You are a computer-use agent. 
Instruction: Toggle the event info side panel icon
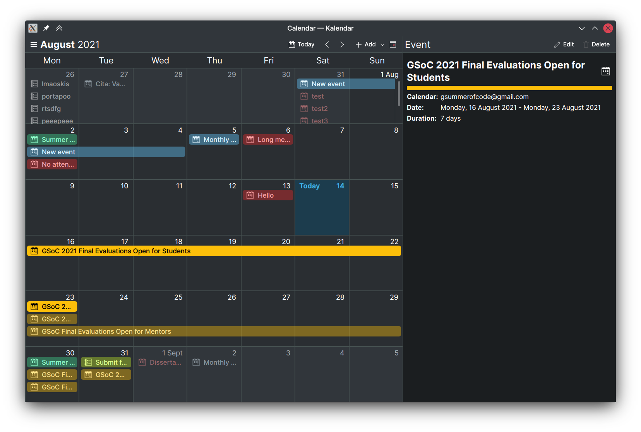(393, 44)
